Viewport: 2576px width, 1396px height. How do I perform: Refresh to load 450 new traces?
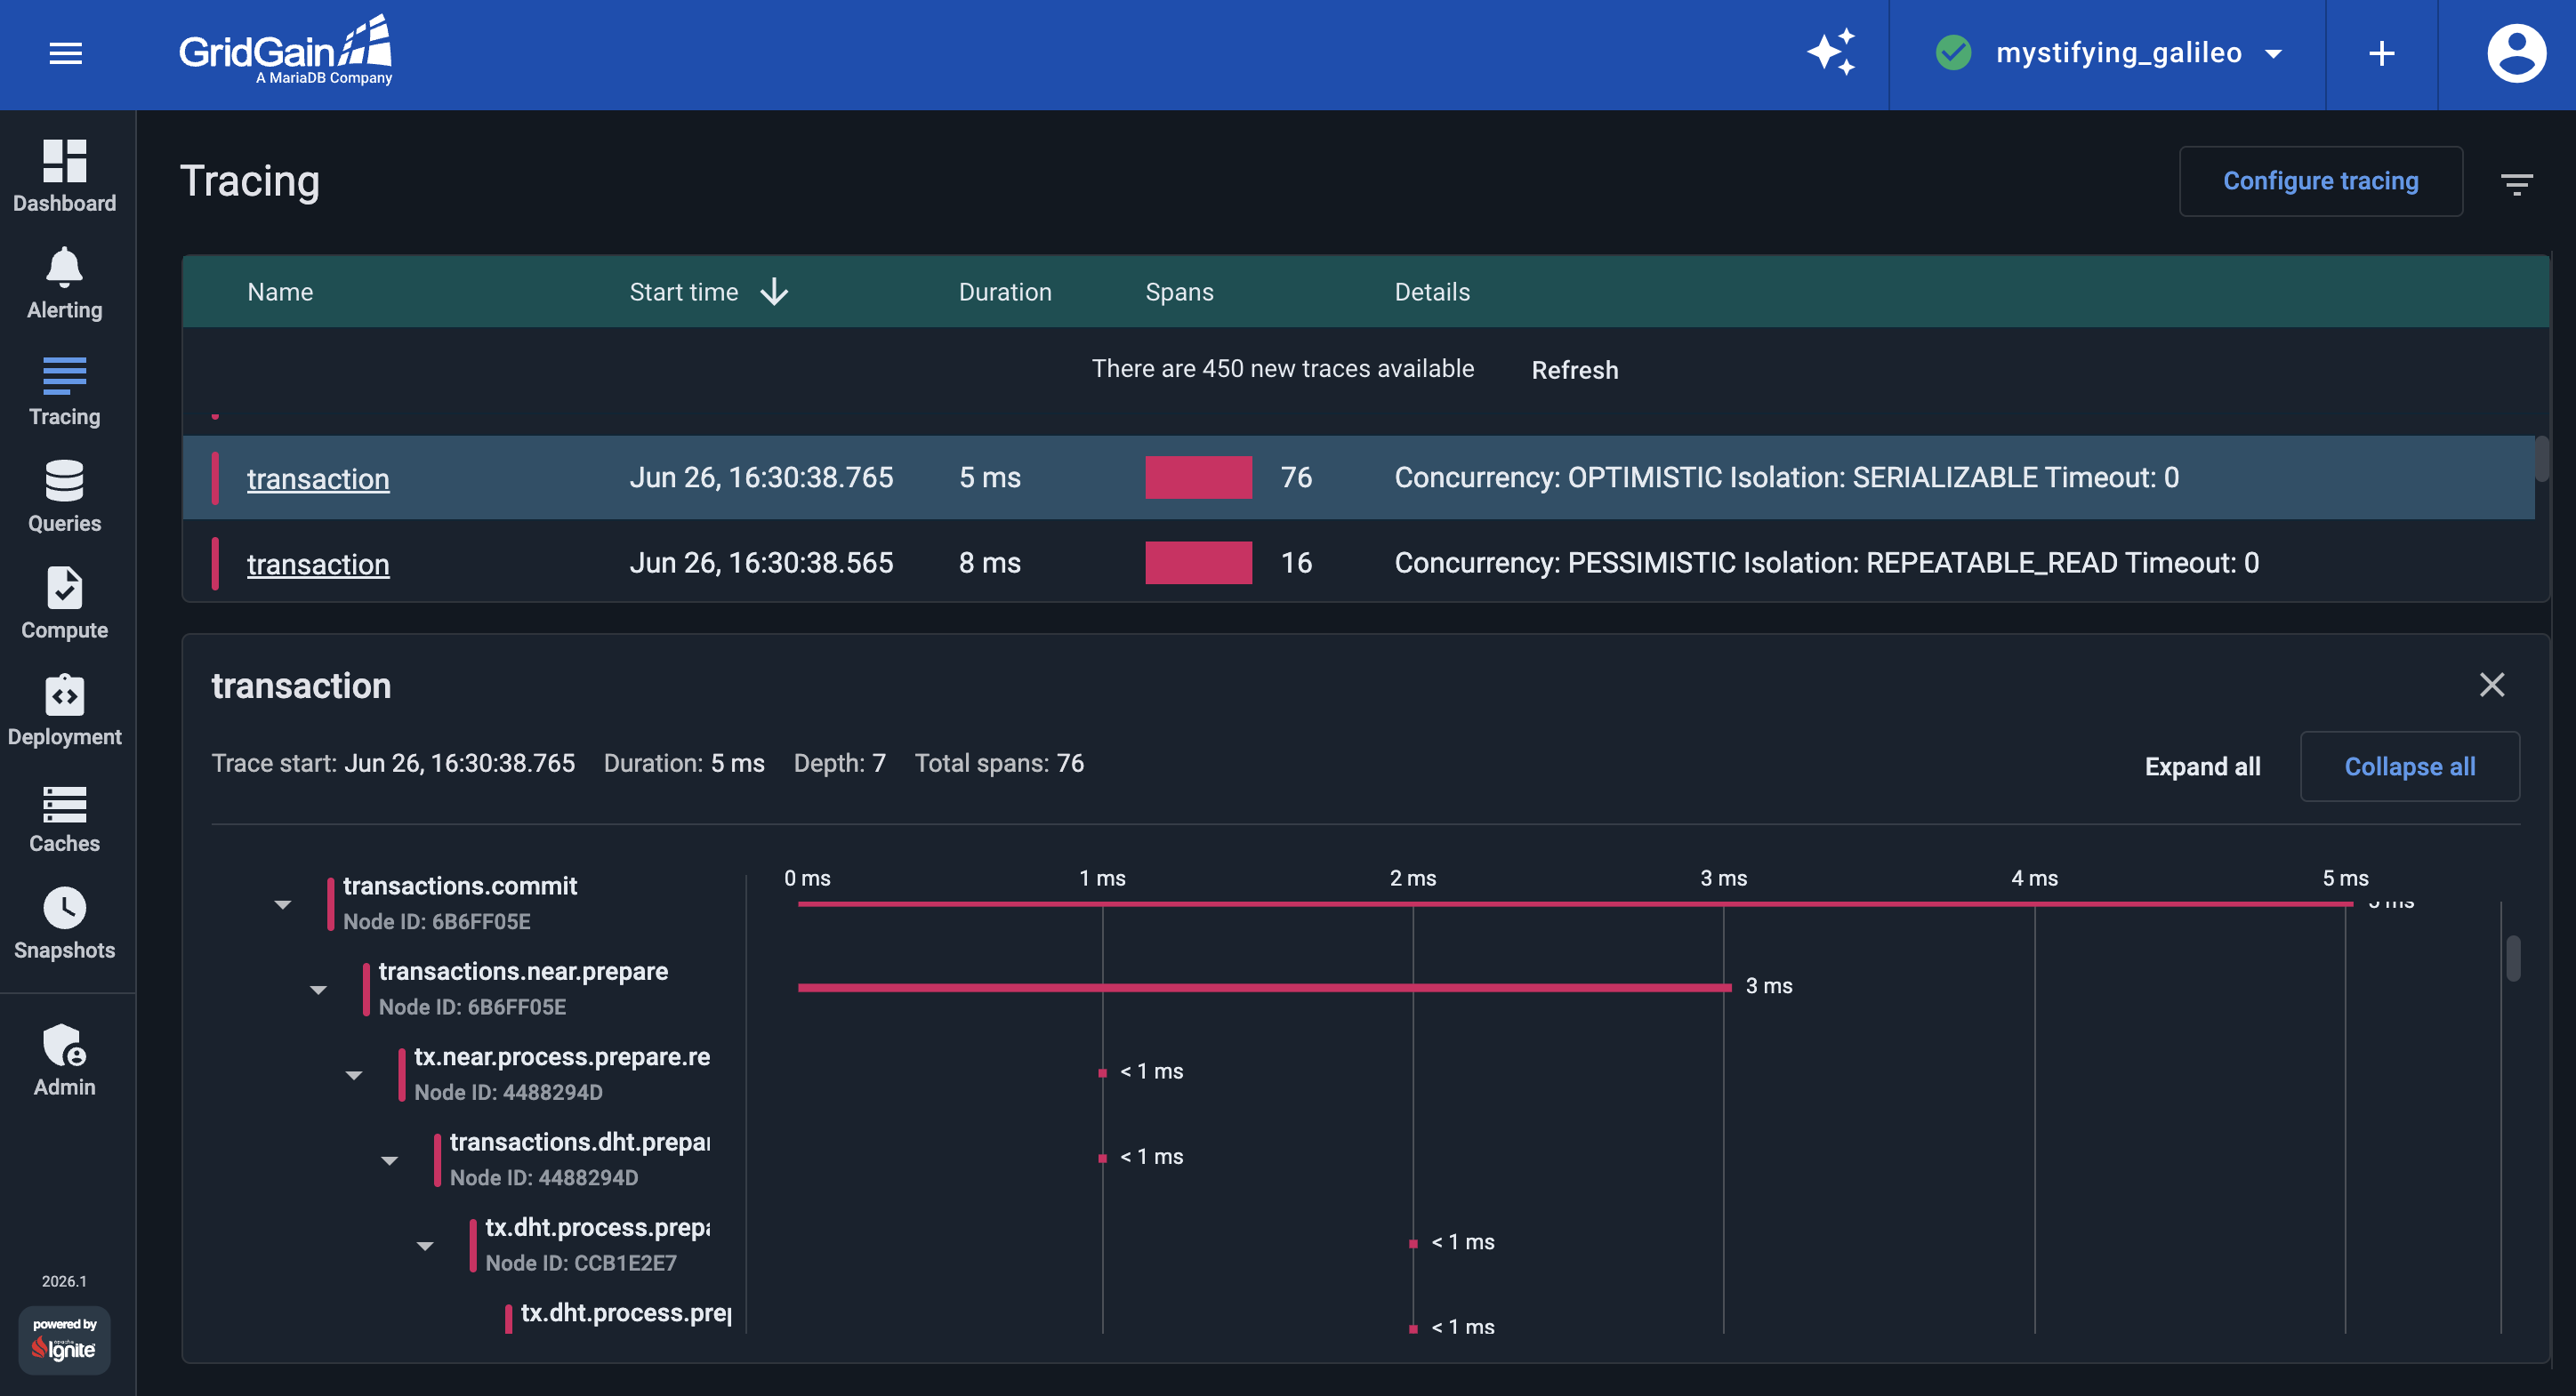[x=1574, y=370]
